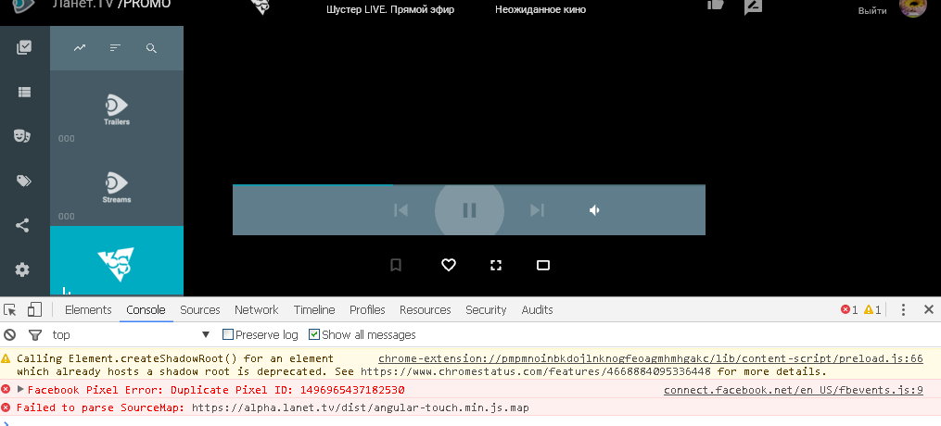
Task: Open the DevTools three-dot menu
Action: coord(903,309)
